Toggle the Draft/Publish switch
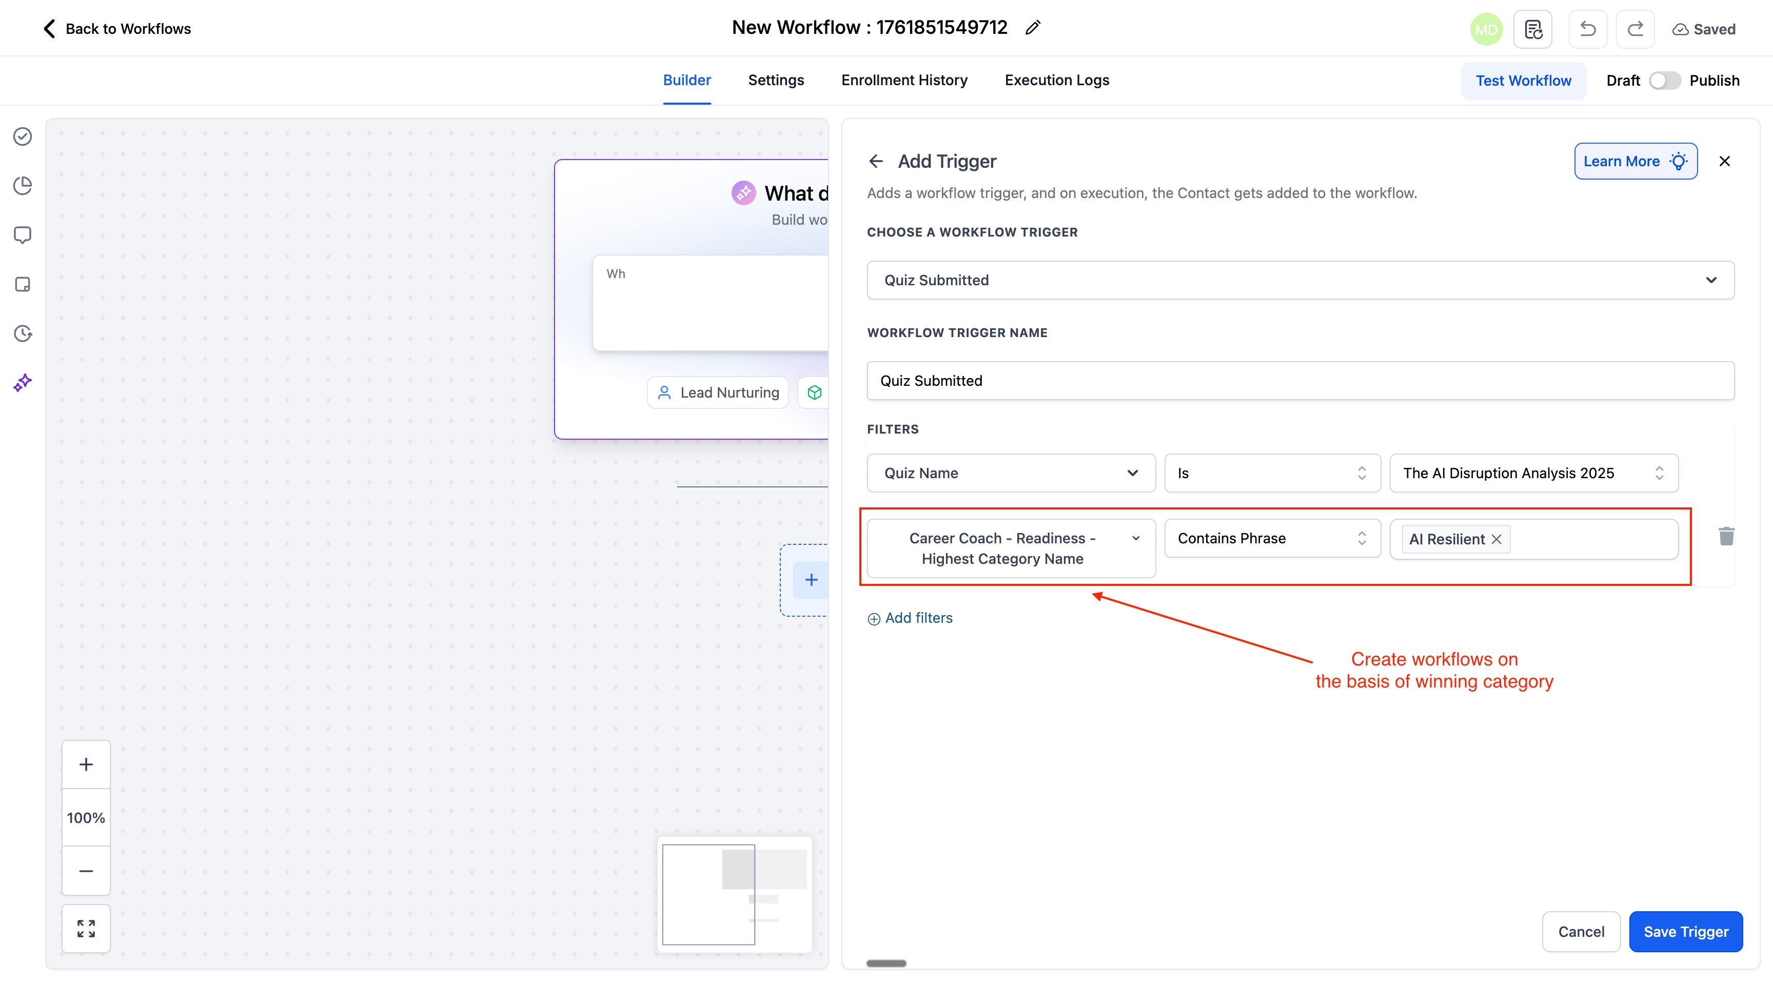 pos(1664,81)
